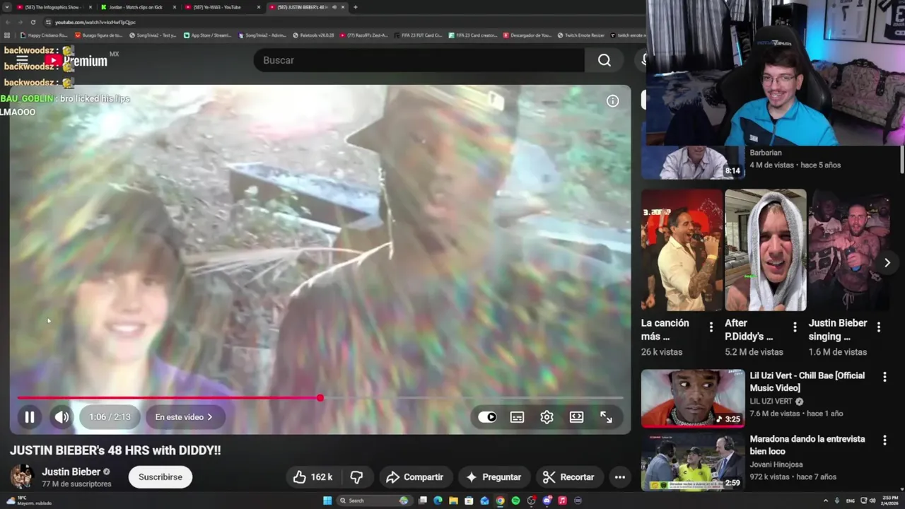Click the YouTube search magnifier button

(x=604, y=60)
